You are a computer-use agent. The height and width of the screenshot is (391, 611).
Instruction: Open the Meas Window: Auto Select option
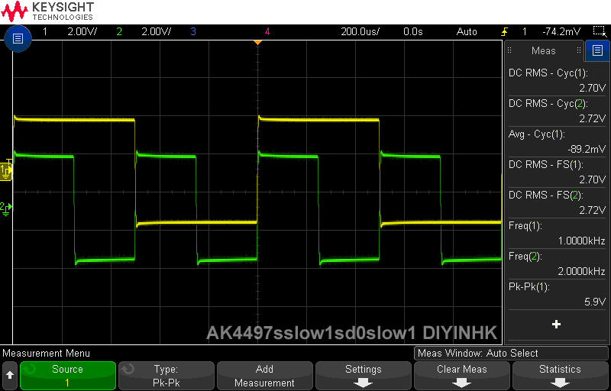click(x=510, y=354)
